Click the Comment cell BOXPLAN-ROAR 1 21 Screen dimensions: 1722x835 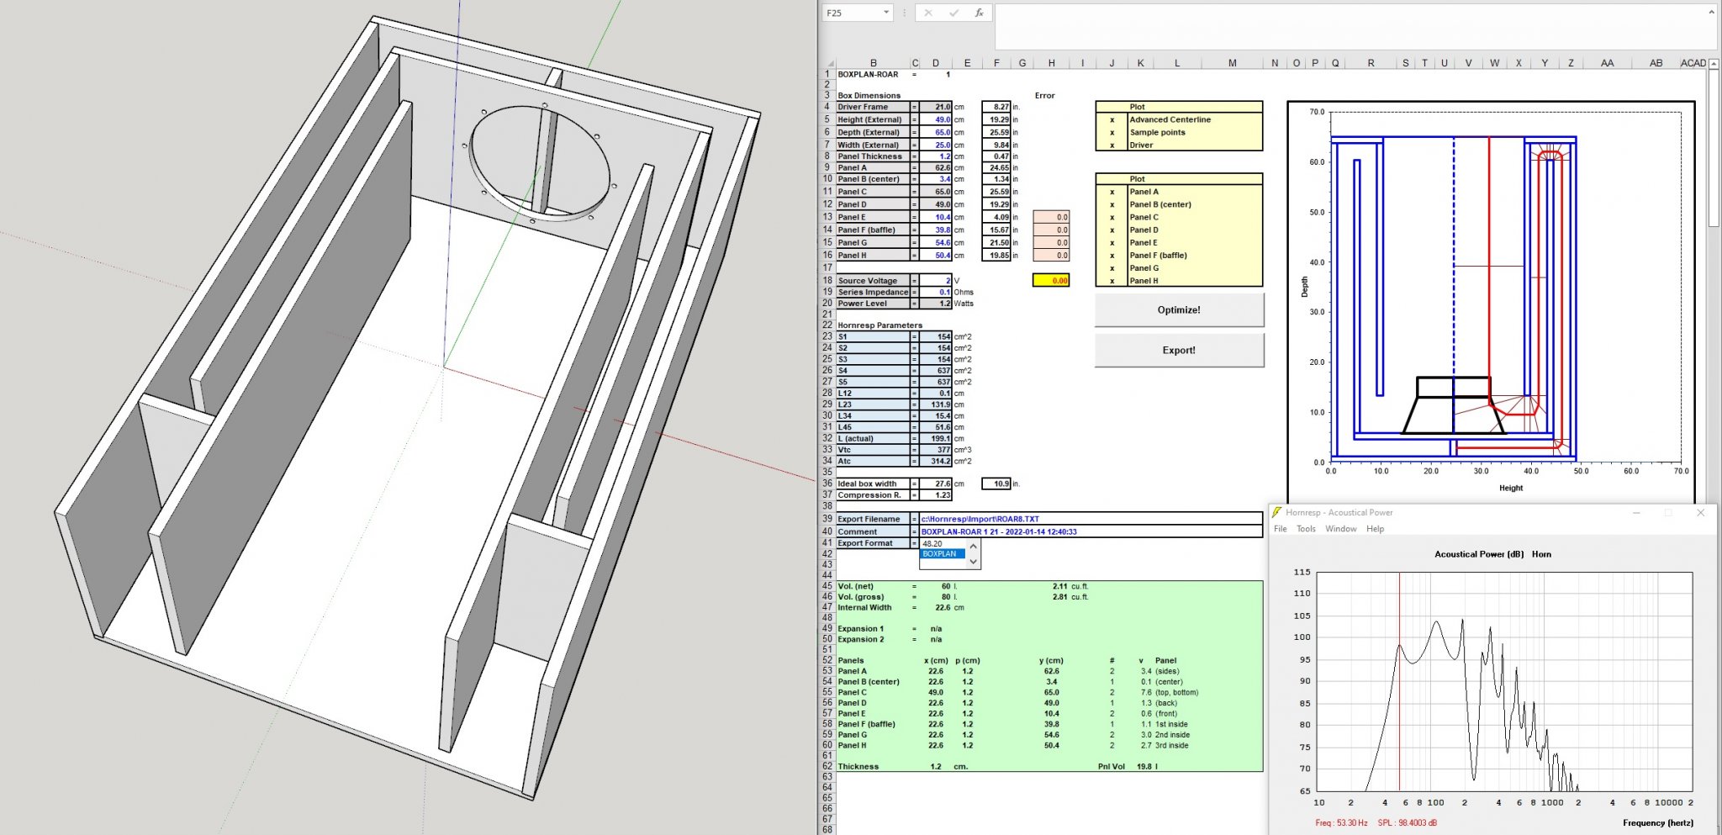click(1091, 531)
